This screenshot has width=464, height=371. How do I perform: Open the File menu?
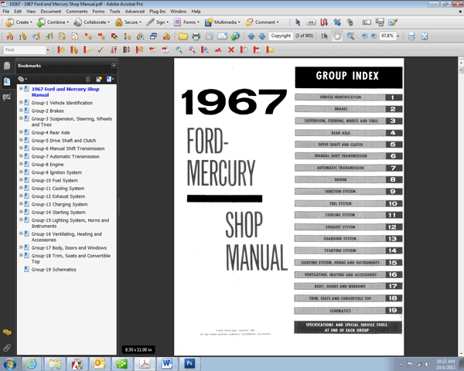click(6, 12)
